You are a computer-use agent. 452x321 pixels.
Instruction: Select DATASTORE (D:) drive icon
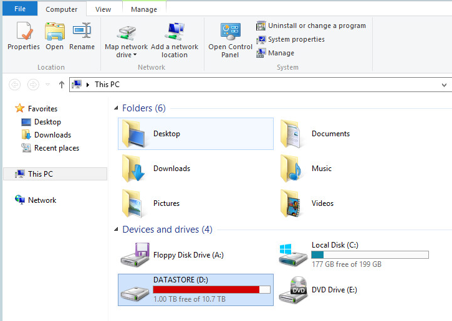[134, 294]
